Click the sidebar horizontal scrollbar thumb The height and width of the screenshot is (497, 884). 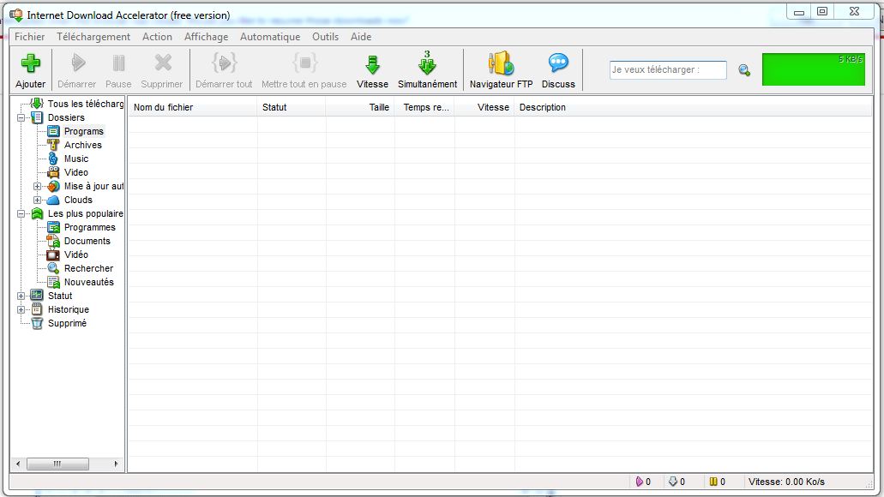pos(57,464)
